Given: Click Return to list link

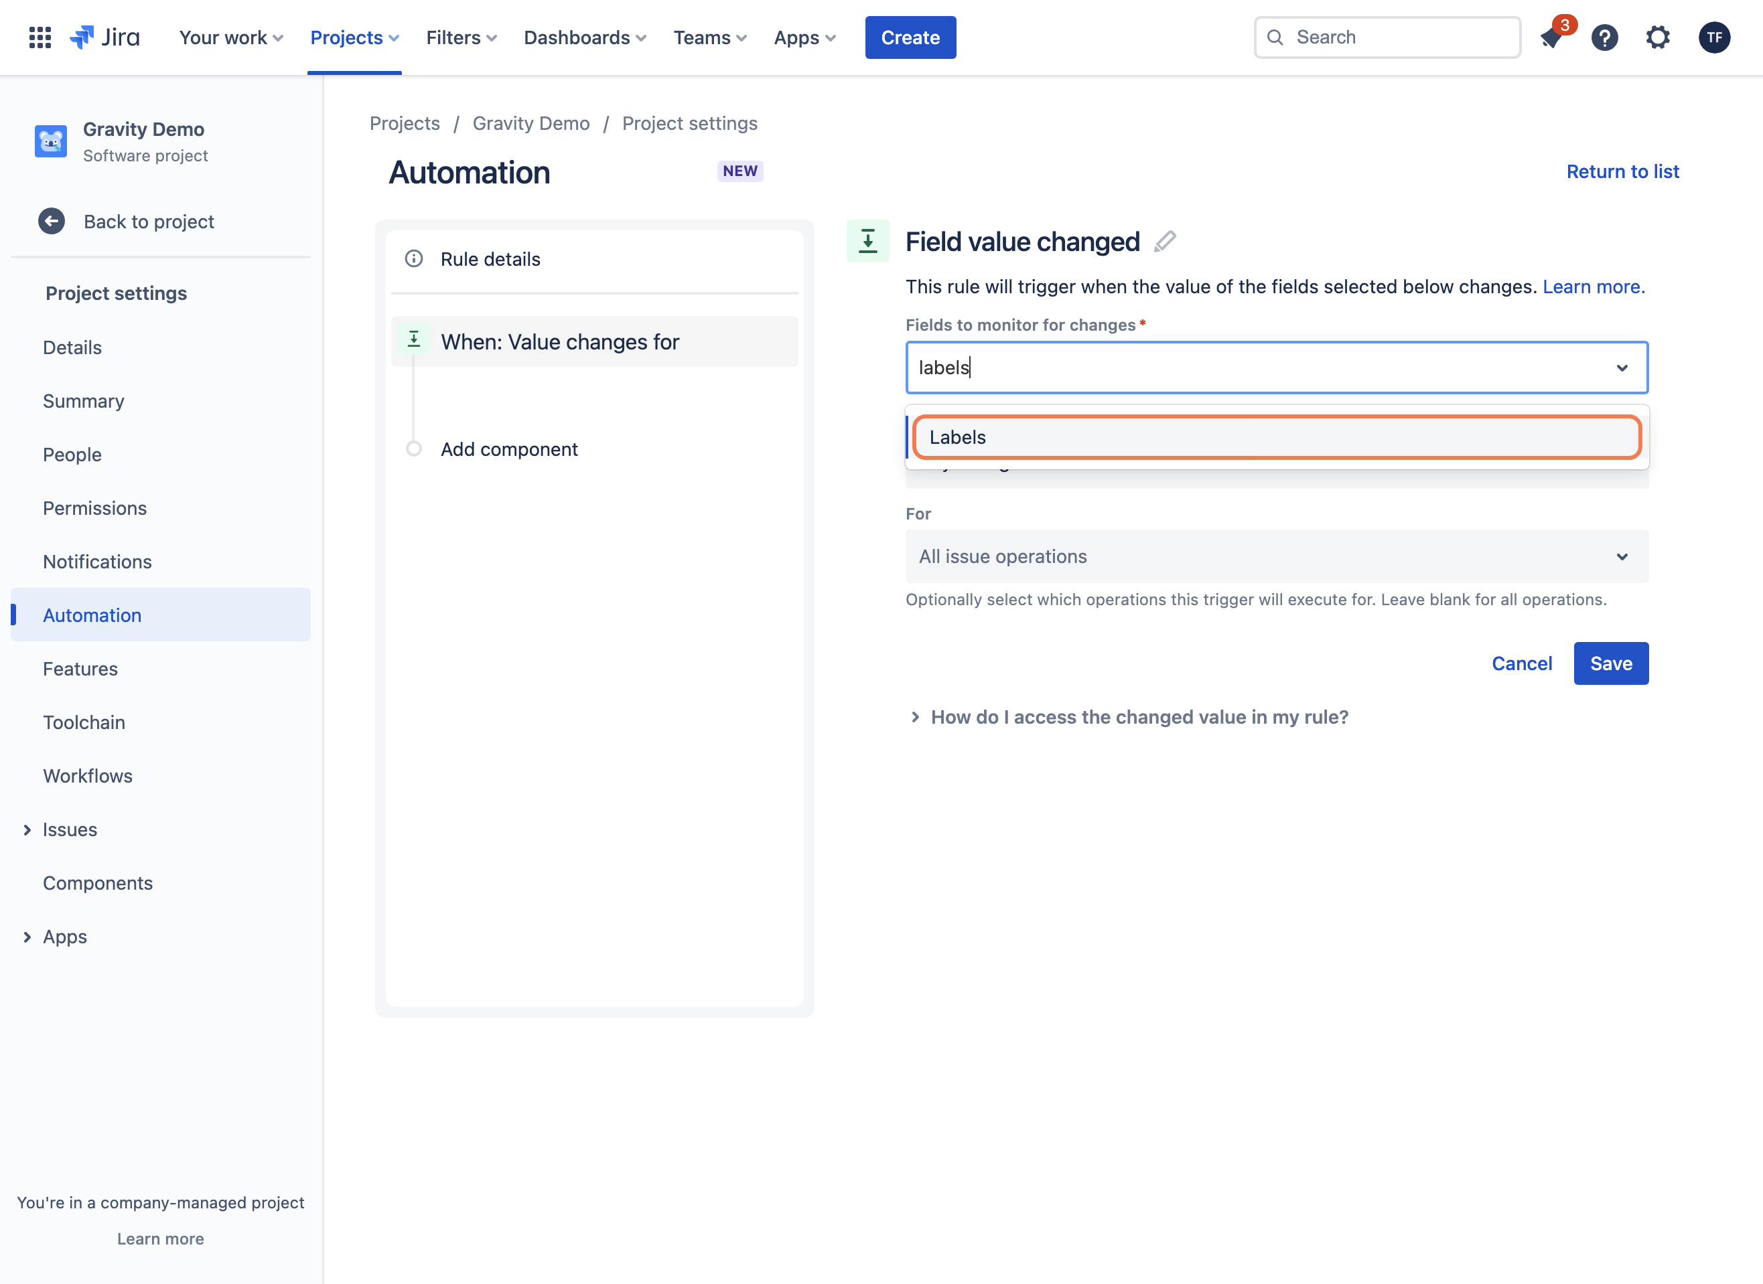Looking at the screenshot, I should 1622,171.
